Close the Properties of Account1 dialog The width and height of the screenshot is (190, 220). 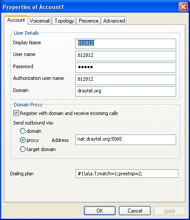(183, 7)
